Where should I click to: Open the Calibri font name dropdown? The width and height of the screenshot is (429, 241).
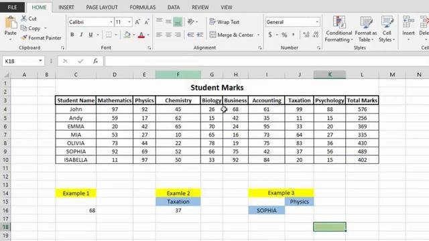(x=111, y=22)
